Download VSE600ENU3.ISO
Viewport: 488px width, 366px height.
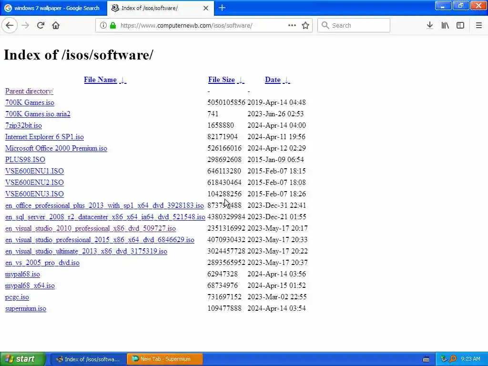tap(34, 194)
